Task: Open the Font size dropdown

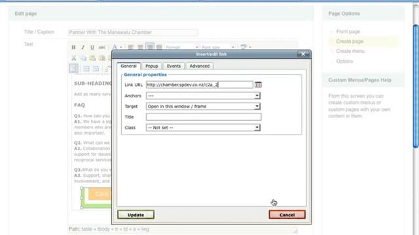Action: [x=218, y=47]
